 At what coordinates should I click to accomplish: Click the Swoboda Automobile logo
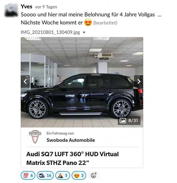tap(35, 137)
